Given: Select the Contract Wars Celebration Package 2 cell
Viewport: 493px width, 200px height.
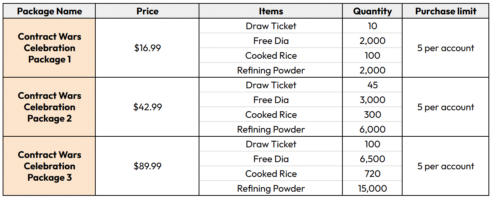Looking at the screenshot, I should tap(50, 107).
